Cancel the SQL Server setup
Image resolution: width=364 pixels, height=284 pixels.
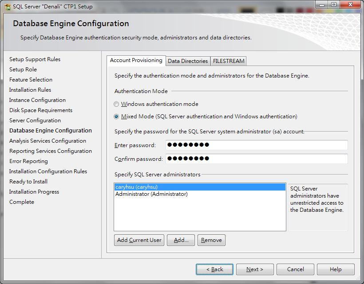coord(295,269)
